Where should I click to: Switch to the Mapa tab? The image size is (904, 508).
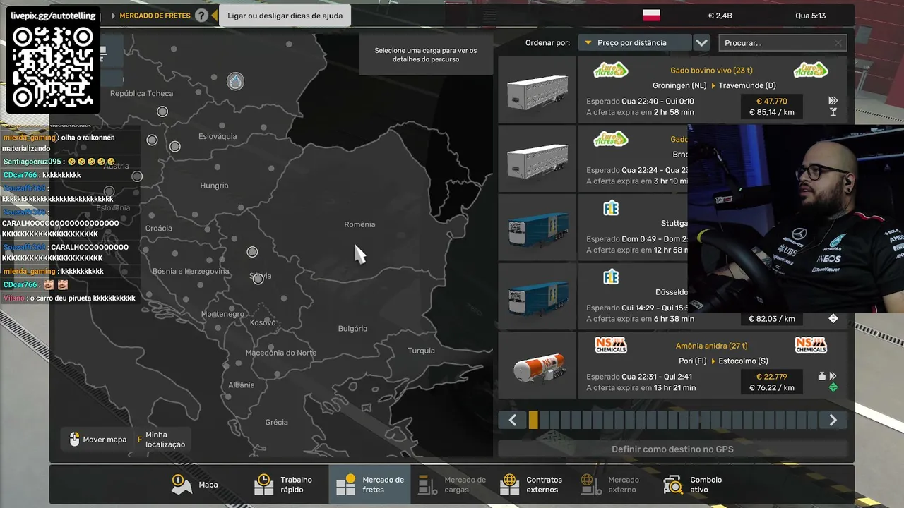196,485
